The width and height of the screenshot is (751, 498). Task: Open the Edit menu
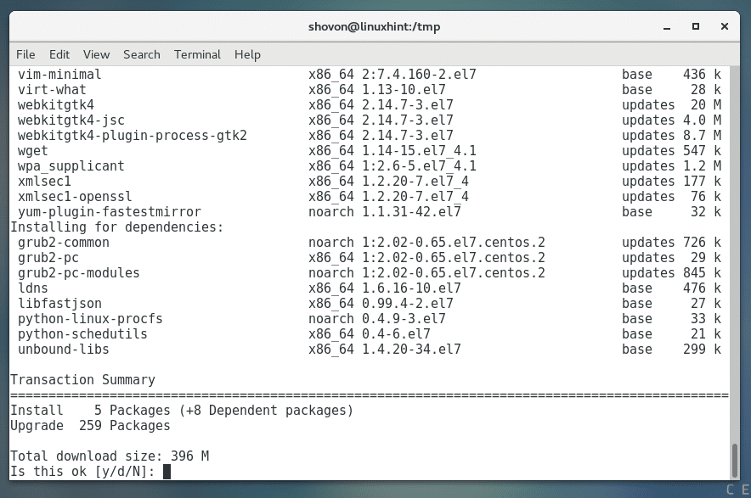click(59, 54)
